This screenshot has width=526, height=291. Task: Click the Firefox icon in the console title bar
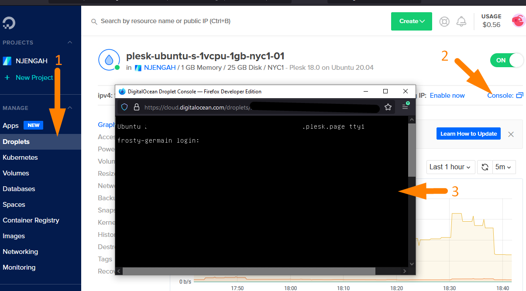122,92
